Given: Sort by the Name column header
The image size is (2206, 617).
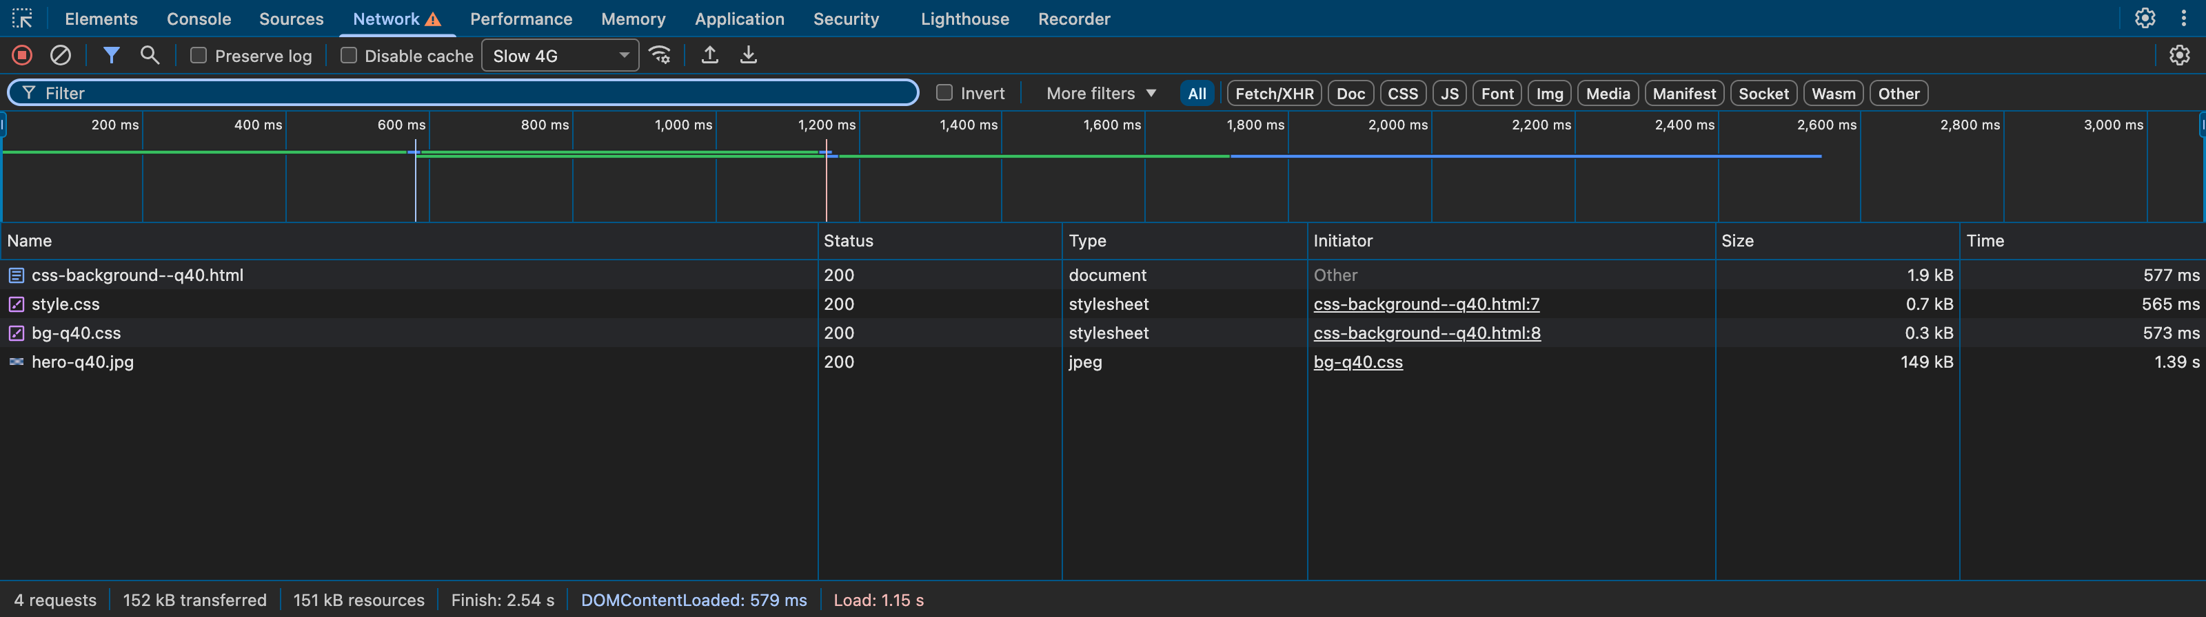Looking at the screenshot, I should tap(409, 241).
